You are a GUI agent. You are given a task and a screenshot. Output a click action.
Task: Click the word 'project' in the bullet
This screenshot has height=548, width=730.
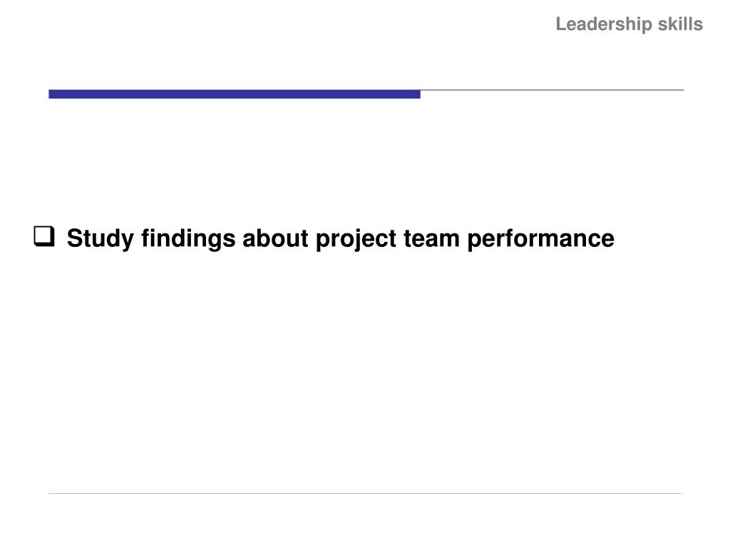[x=356, y=239]
